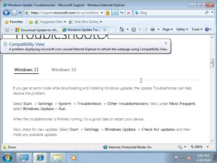Click Internet Protected Mode status text
The height and width of the screenshot is (163, 217).
point(130,147)
